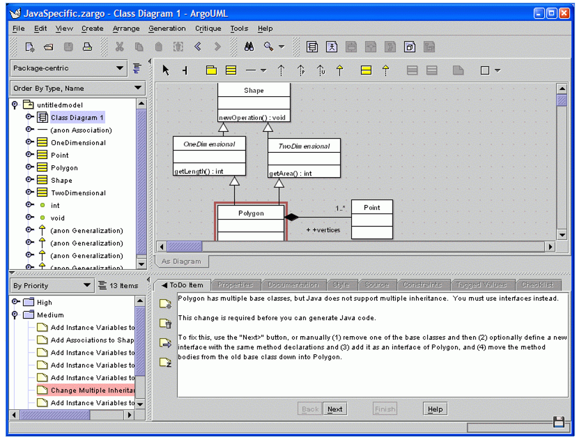Viewport: 577px width, 438px height.
Task: Click the Find binoculars icon
Action: click(x=249, y=47)
